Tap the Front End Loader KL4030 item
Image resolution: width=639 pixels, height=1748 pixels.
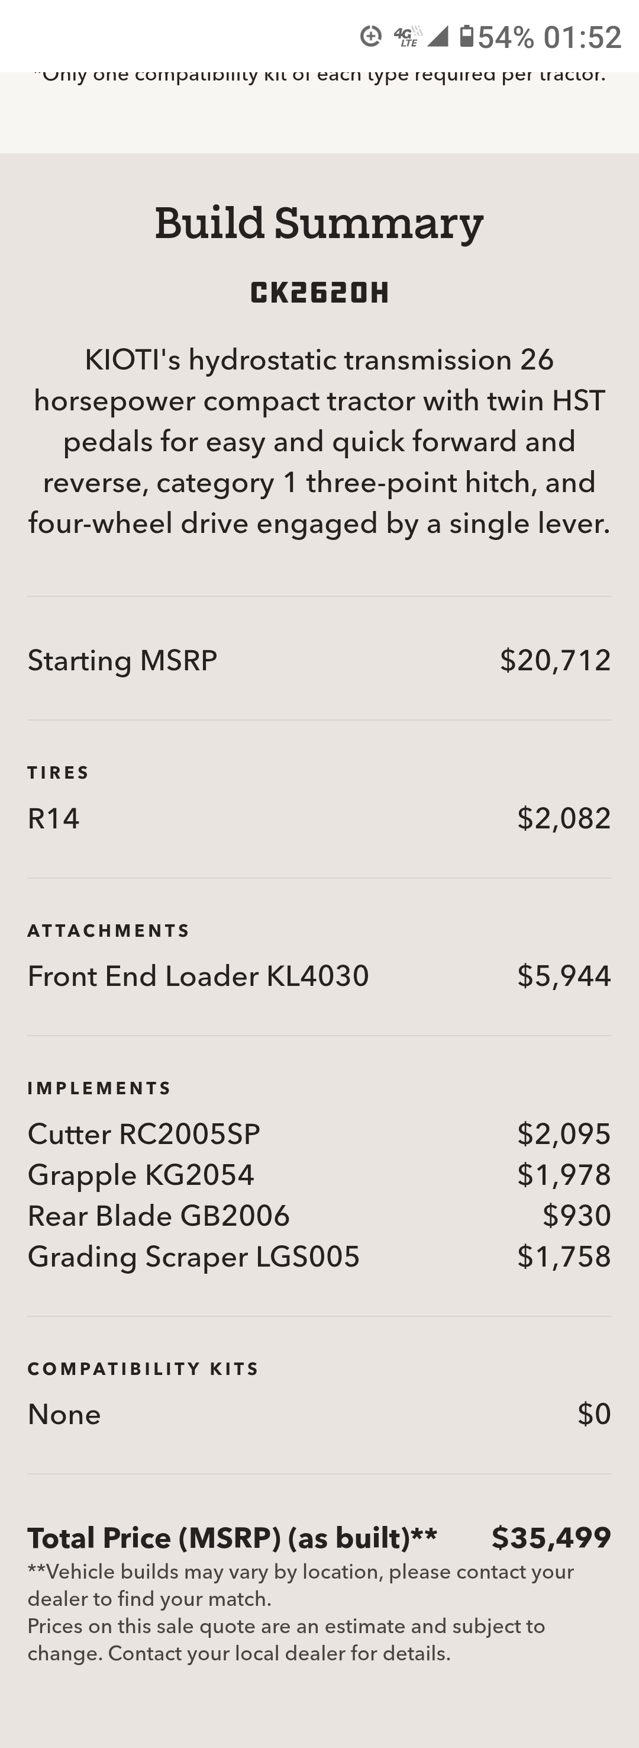coord(198,976)
